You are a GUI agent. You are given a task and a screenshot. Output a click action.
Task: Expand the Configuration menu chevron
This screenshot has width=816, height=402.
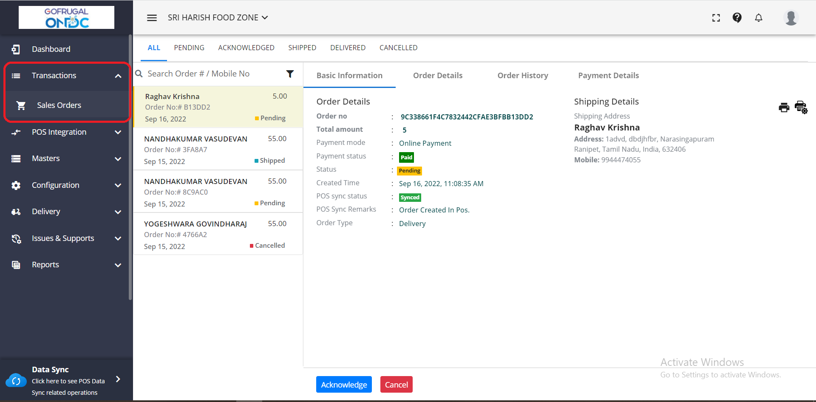[x=118, y=185]
